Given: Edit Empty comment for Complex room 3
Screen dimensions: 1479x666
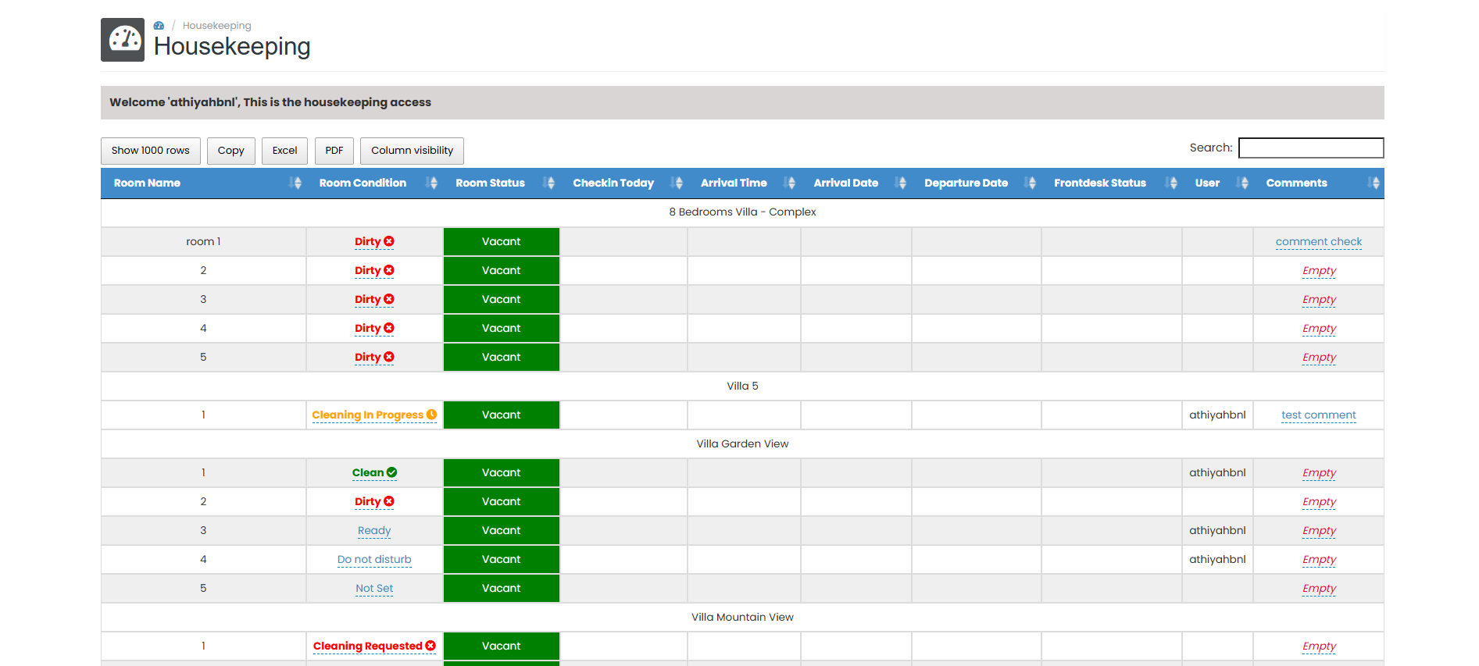Looking at the screenshot, I should click(x=1319, y=300).
